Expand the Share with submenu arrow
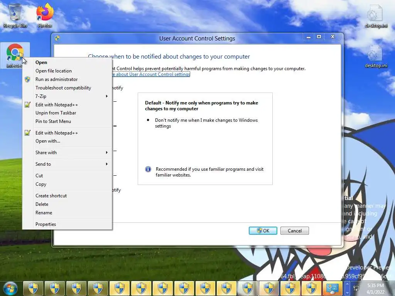This screenshot has height=296, width=395. 107,153
